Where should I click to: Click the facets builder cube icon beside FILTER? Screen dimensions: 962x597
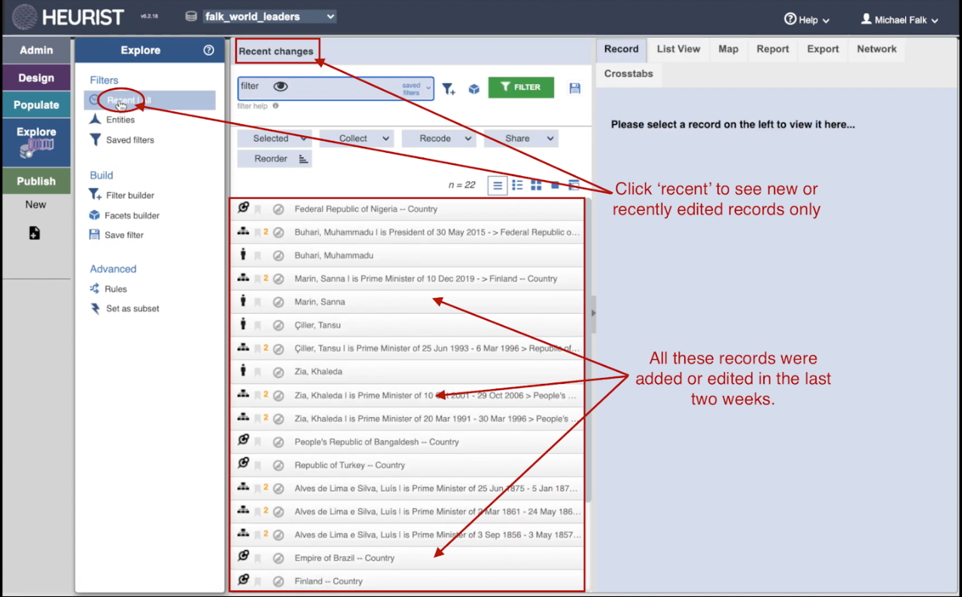474,89
